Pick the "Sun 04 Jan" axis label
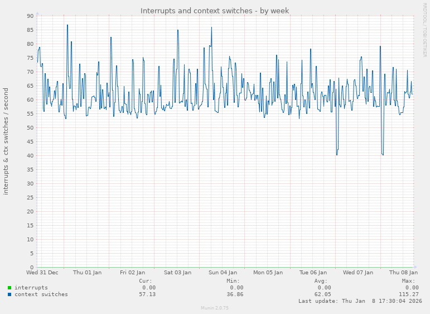The height and width of the screenshot is (314, 430). pyautogui.click(x=223, y=273)
